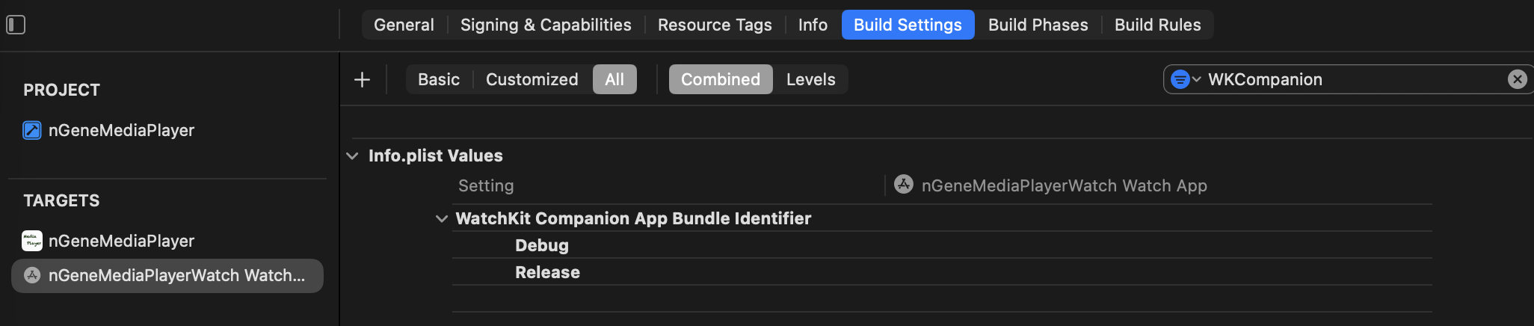Open the Info tab
This screenshot has width=1534, height=326.
tap(813, 25)
